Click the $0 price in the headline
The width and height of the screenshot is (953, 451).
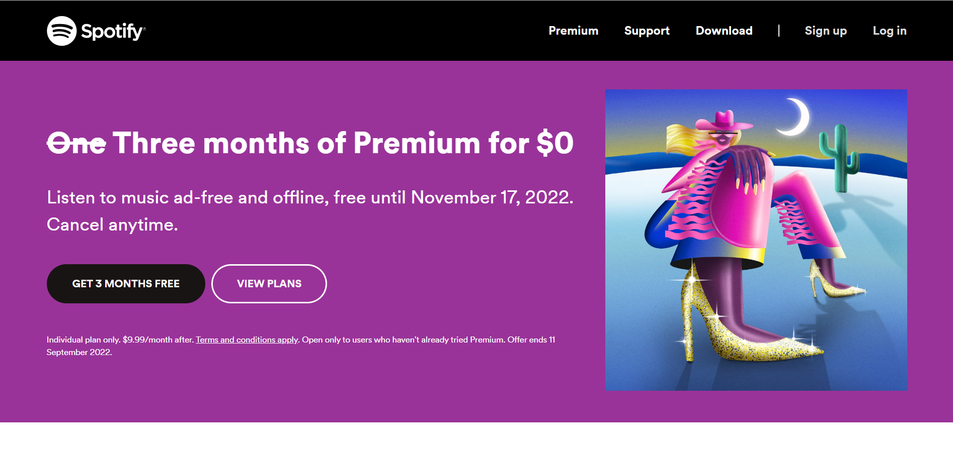554,143
